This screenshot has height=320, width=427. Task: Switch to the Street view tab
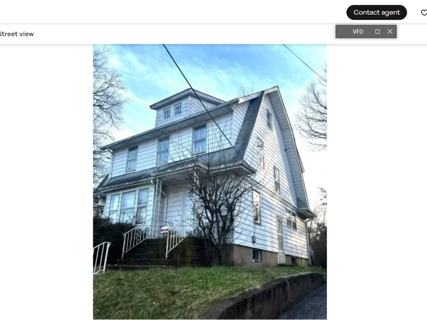tap(16, 34)
